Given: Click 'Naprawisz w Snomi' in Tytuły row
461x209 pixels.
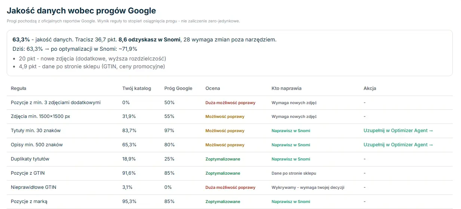Looking at the screenshot, I should click(291, 131).
